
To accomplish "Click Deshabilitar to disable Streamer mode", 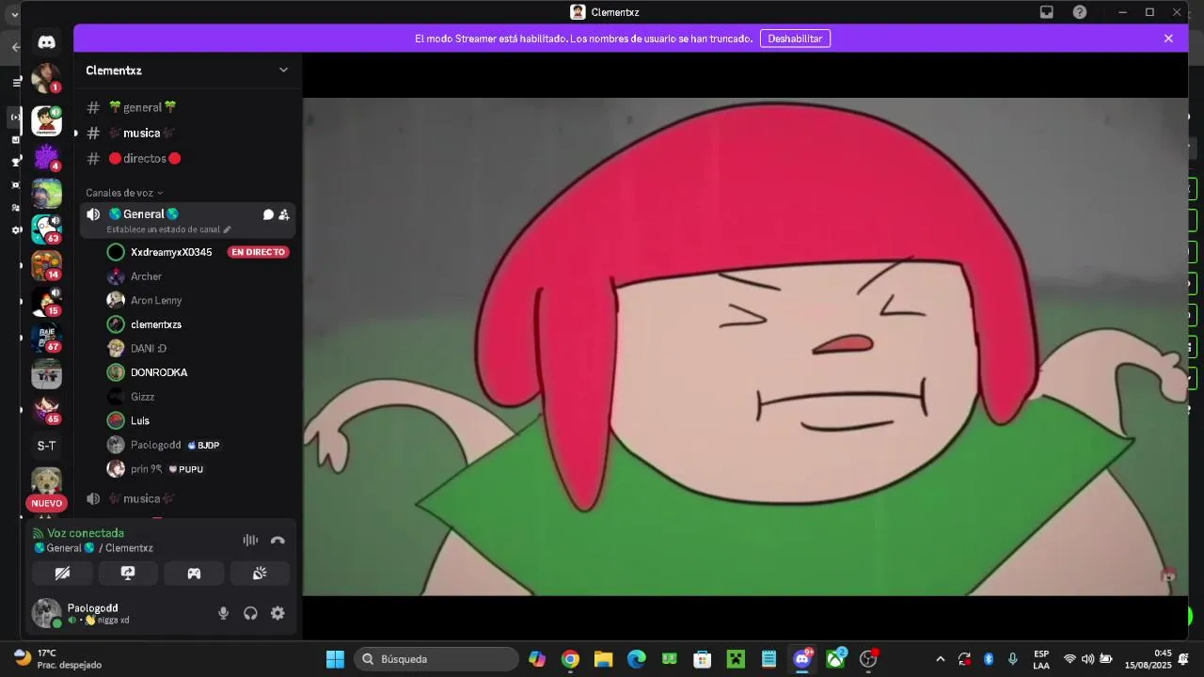I will (795, 39).
